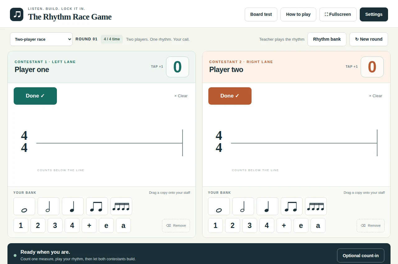This screenshot has width=398, height=264.
Task: Select count 1 tile in Player one's bank
Action: pos(21,225)
